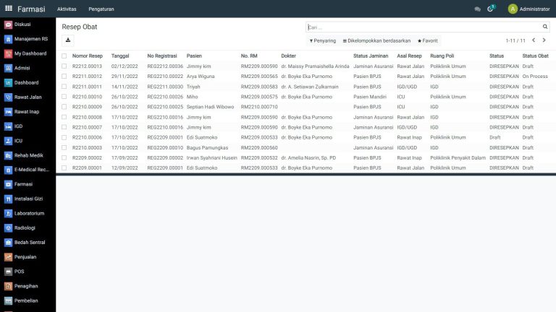Screen dimensions: 556x312
Task: Sort by Pasien column header
Action: tap(194, 56)
